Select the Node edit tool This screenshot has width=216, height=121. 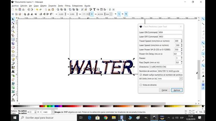[13, 23]
